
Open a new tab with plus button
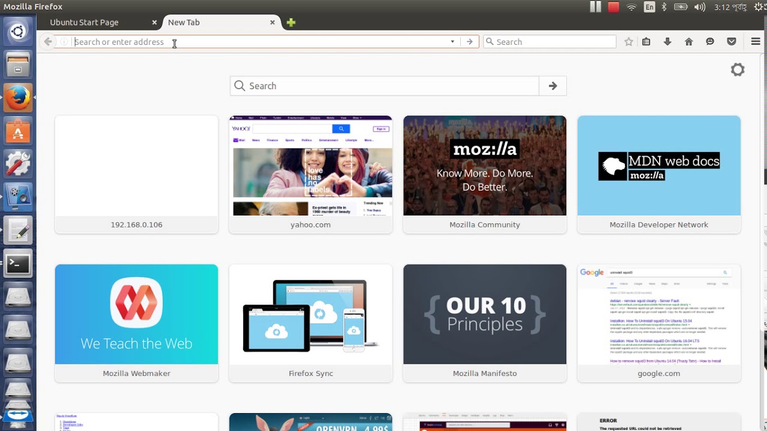pyautogui.click(x=291, y=22)
